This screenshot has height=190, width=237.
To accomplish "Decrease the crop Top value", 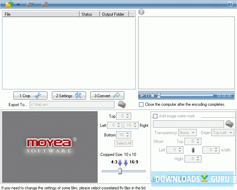I will pos(128,117).
